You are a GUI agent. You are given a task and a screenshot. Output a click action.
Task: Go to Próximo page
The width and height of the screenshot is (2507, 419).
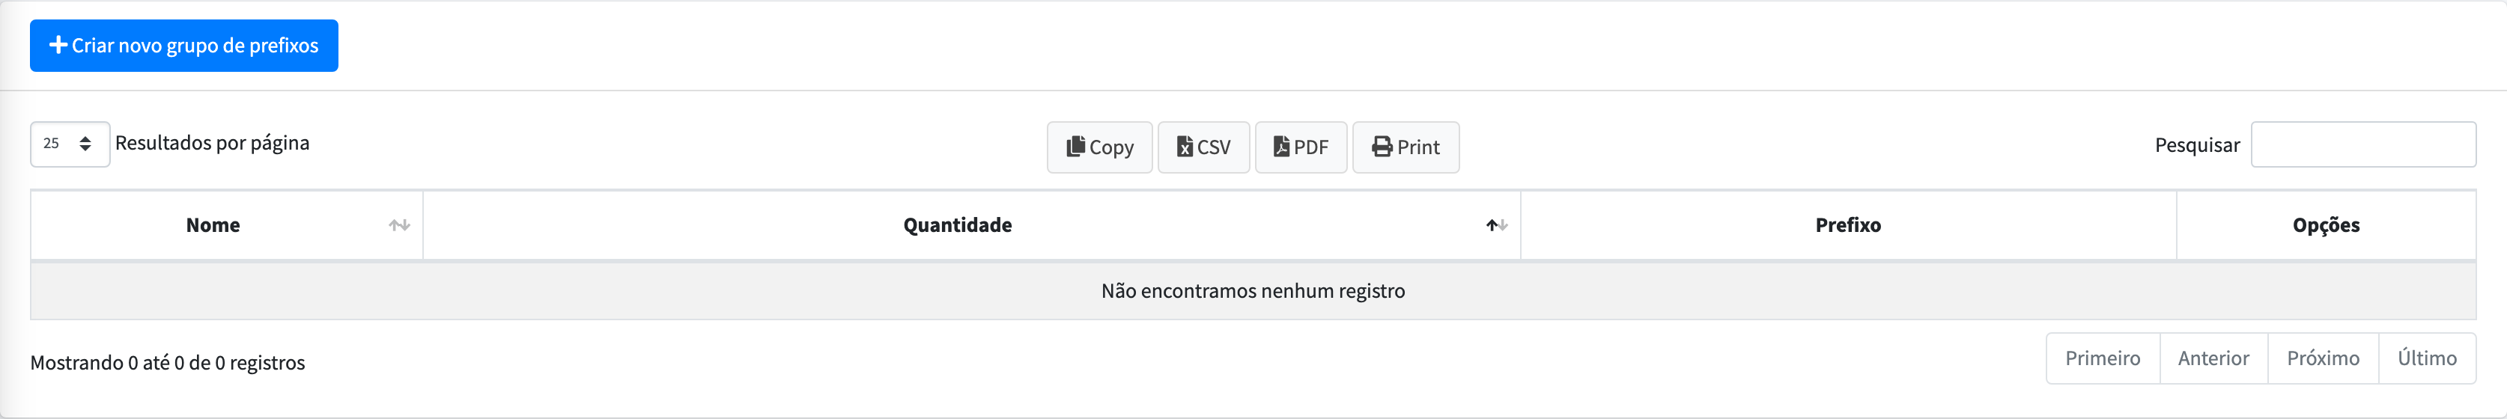(2324, 358)
